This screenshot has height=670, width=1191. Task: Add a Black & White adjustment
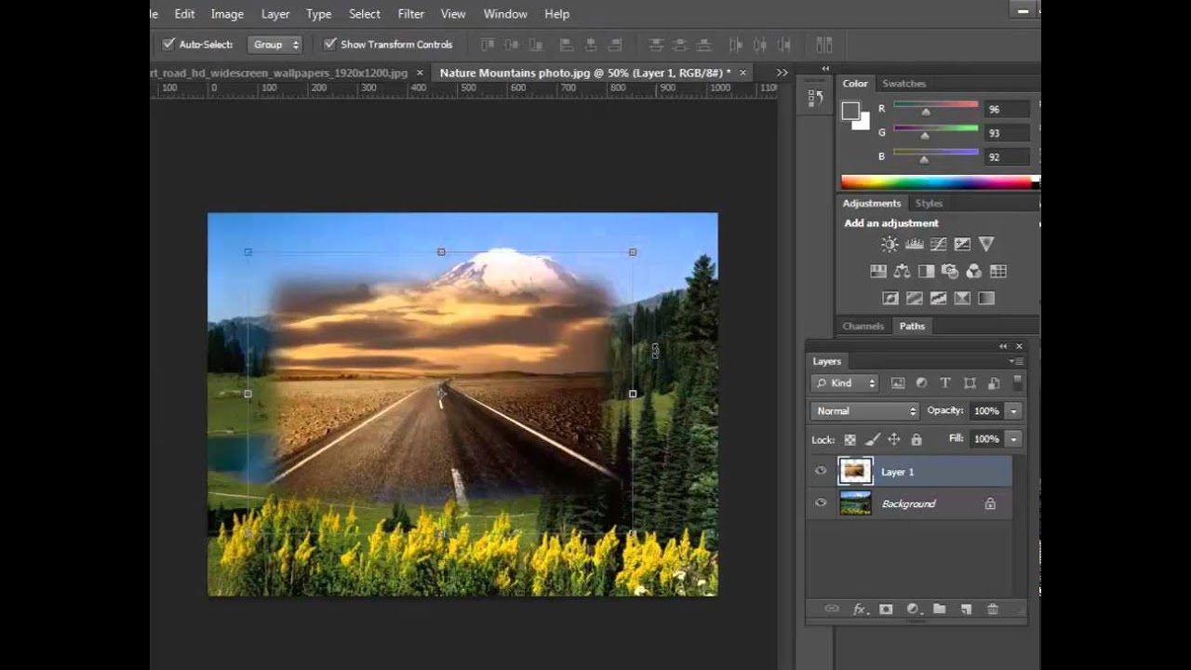[x=926, y=271]
